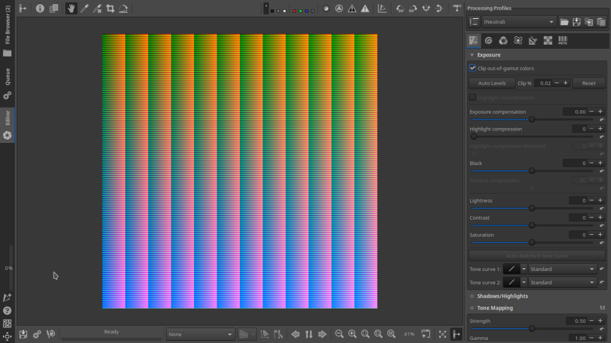Viewport: 611px width, 343px height.
Task: Open the Queue tab
Action: coord(7,83)
